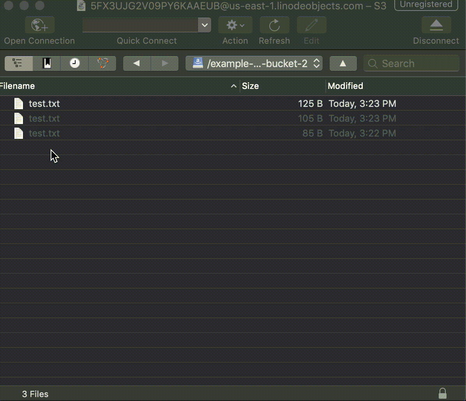This screenshot has width=466, height=401.
Task: Click the Edit pencil icon
Action: click(x=311, y=26)
